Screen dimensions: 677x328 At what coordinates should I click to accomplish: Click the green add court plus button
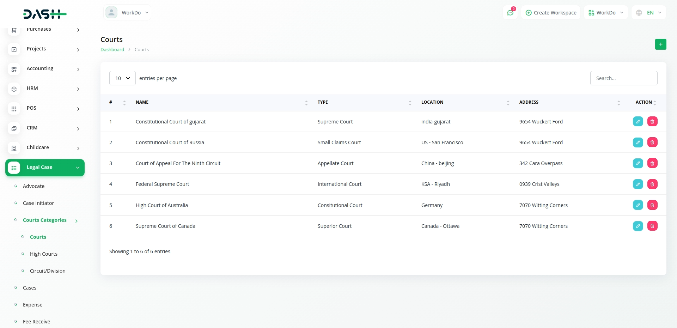click(x=660, y=44)
